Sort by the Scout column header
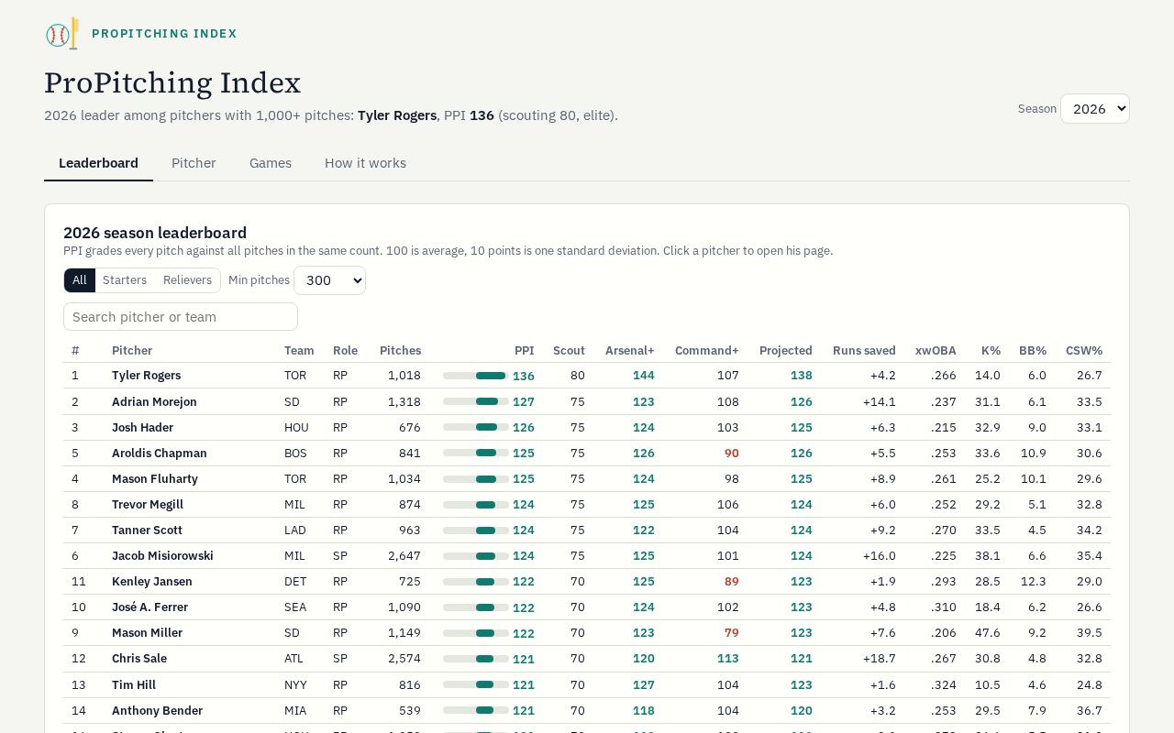Image resolution: width=1174 pixels, height=733 pixels. (x=569, y=351)
